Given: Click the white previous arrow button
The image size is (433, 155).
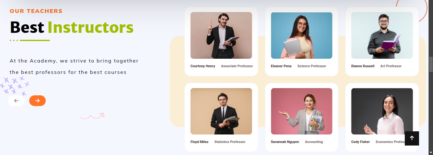Looking at the screenshot, I should 16,101.
